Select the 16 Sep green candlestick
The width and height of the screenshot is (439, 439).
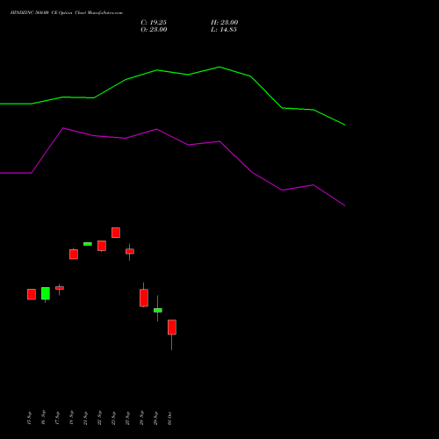tap(46, 293)
